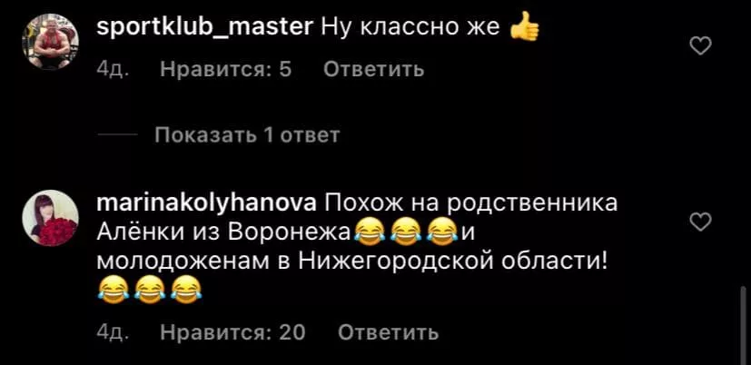
Task: Tap the heart next to marinakolyhanova's comment
Action: point(701,222)
